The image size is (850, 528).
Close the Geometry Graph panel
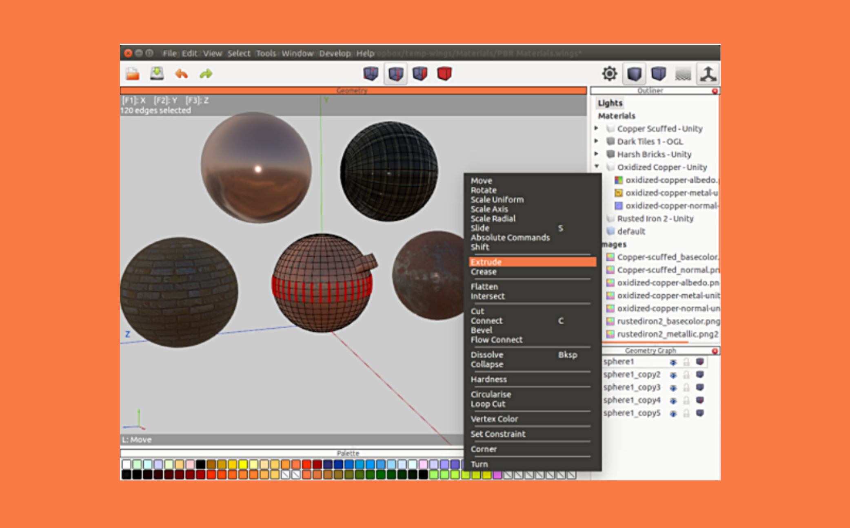click(715, 351)
